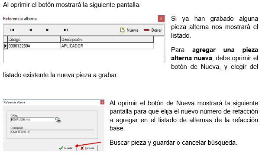The height and width of the screenshot is (156, 278).
Task: Click next record arrow in toolbar
Action: (48, 30)
